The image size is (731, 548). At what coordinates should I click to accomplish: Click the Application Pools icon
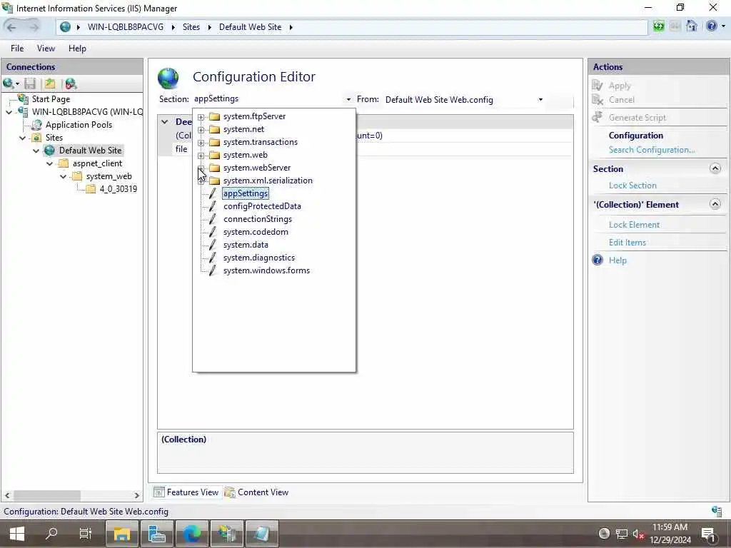tap(36, 124)
